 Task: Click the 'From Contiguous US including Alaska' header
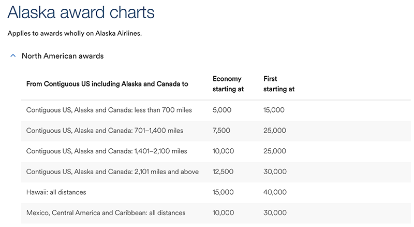tap(107, 84)
